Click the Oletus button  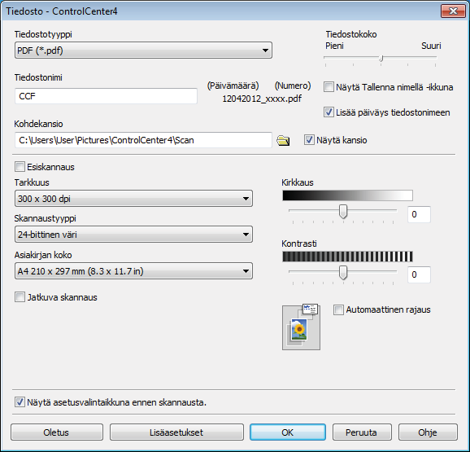[57, 432]
